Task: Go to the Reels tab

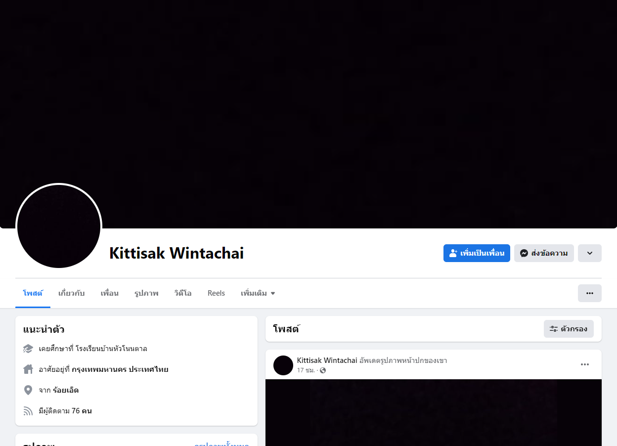Action: pos(217,293)
